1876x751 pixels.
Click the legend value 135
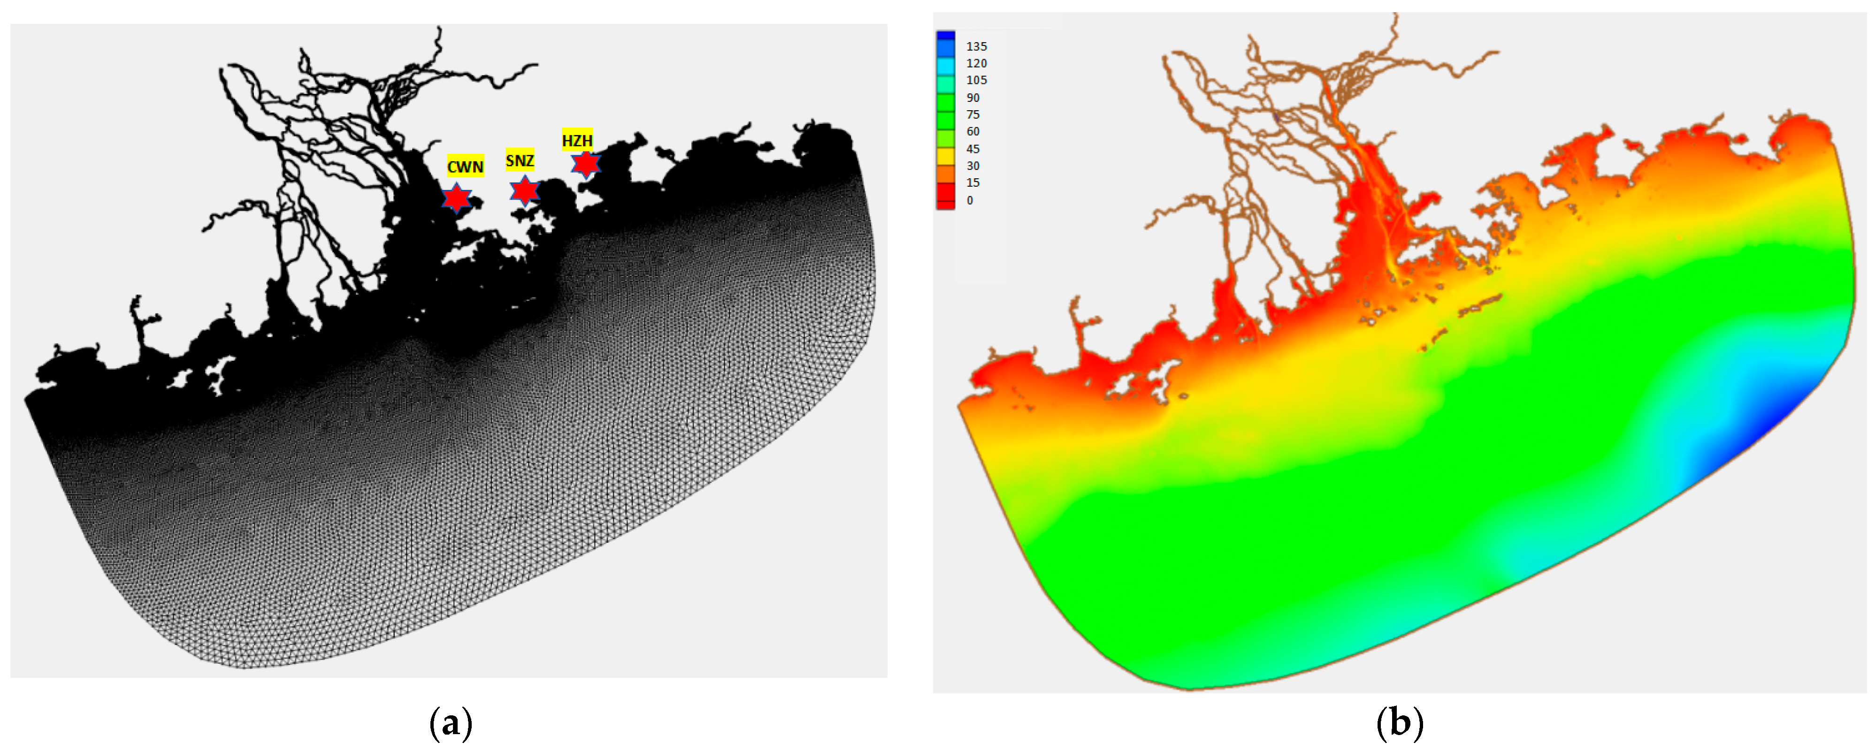click(x=976, y=46)
